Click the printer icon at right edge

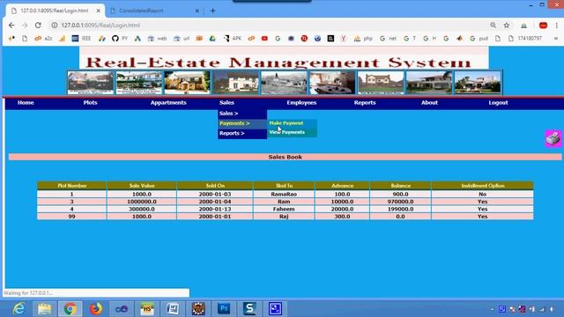[x=553, y=138]
